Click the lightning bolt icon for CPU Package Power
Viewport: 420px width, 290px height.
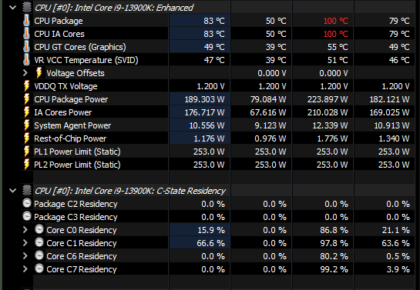tap(26, 99)
